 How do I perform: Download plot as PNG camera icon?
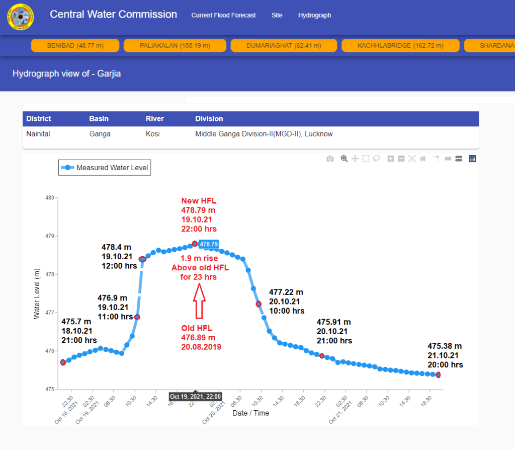(x=330, y=159)
